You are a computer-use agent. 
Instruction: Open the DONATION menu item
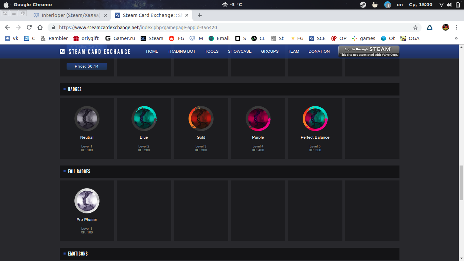coord(319,51)
